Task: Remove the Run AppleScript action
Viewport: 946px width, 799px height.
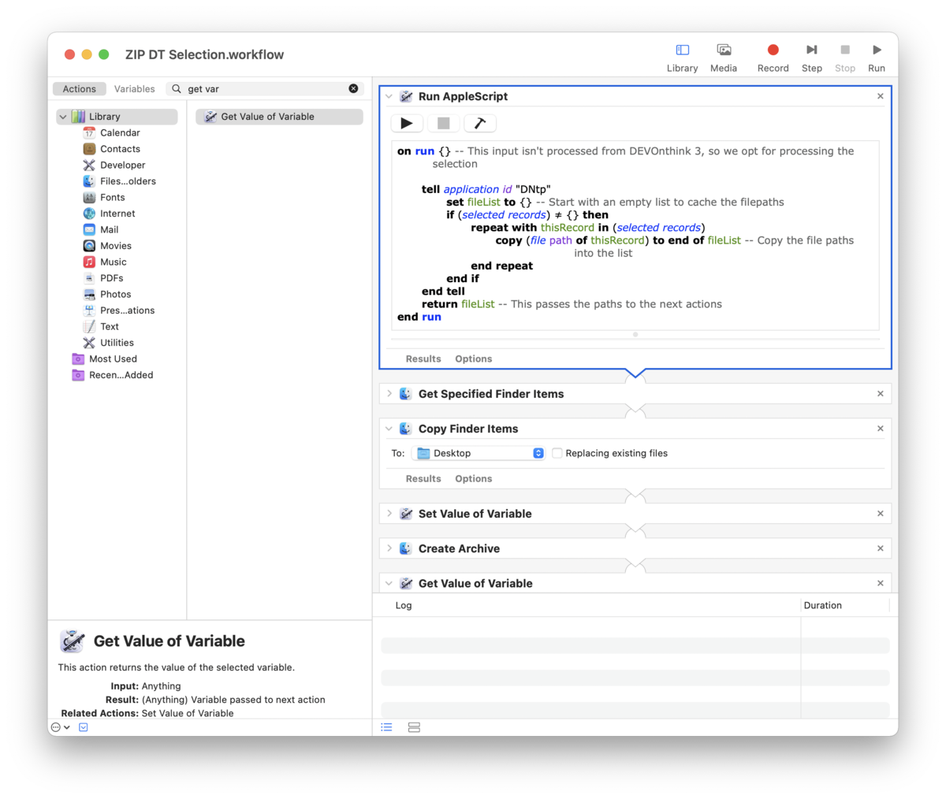Action: [881, 96]
